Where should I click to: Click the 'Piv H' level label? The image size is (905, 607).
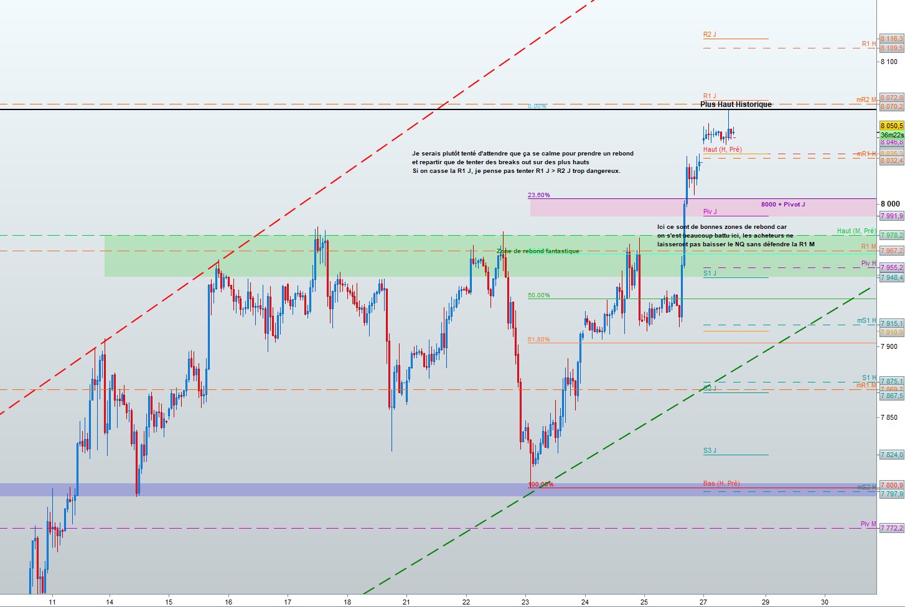click(868, 263)
